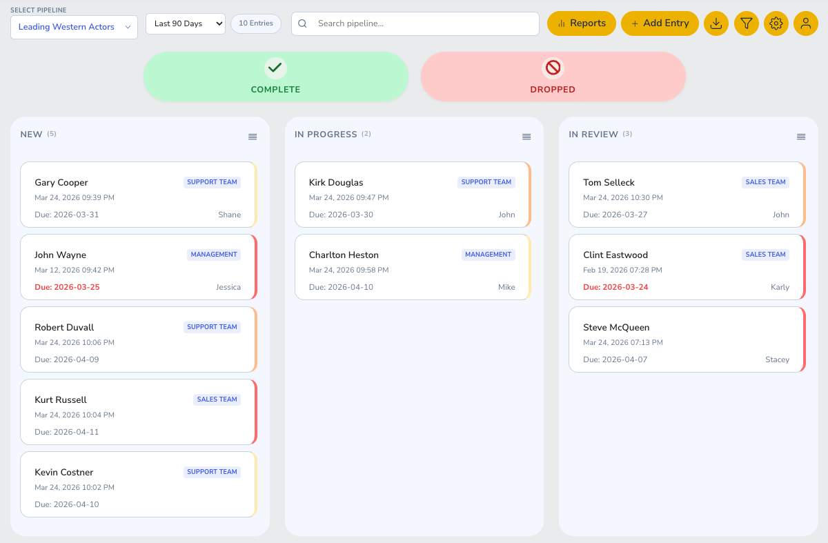Open the Last 90 Days date range dropdown
The height and width of the screenshot is (543, 828).
185,23
